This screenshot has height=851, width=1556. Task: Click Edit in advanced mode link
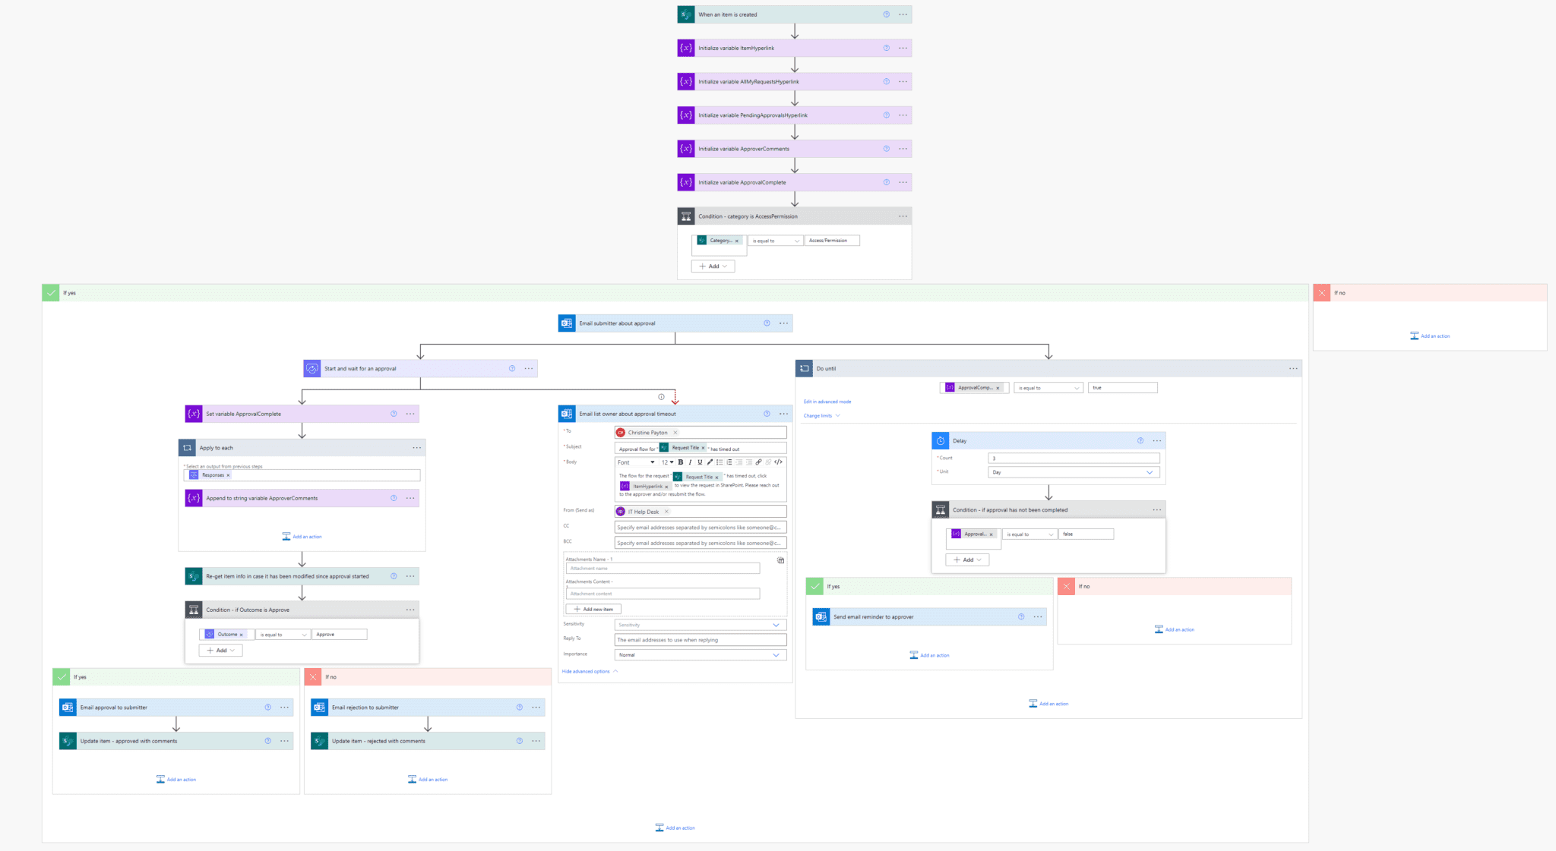pos(827,402)
